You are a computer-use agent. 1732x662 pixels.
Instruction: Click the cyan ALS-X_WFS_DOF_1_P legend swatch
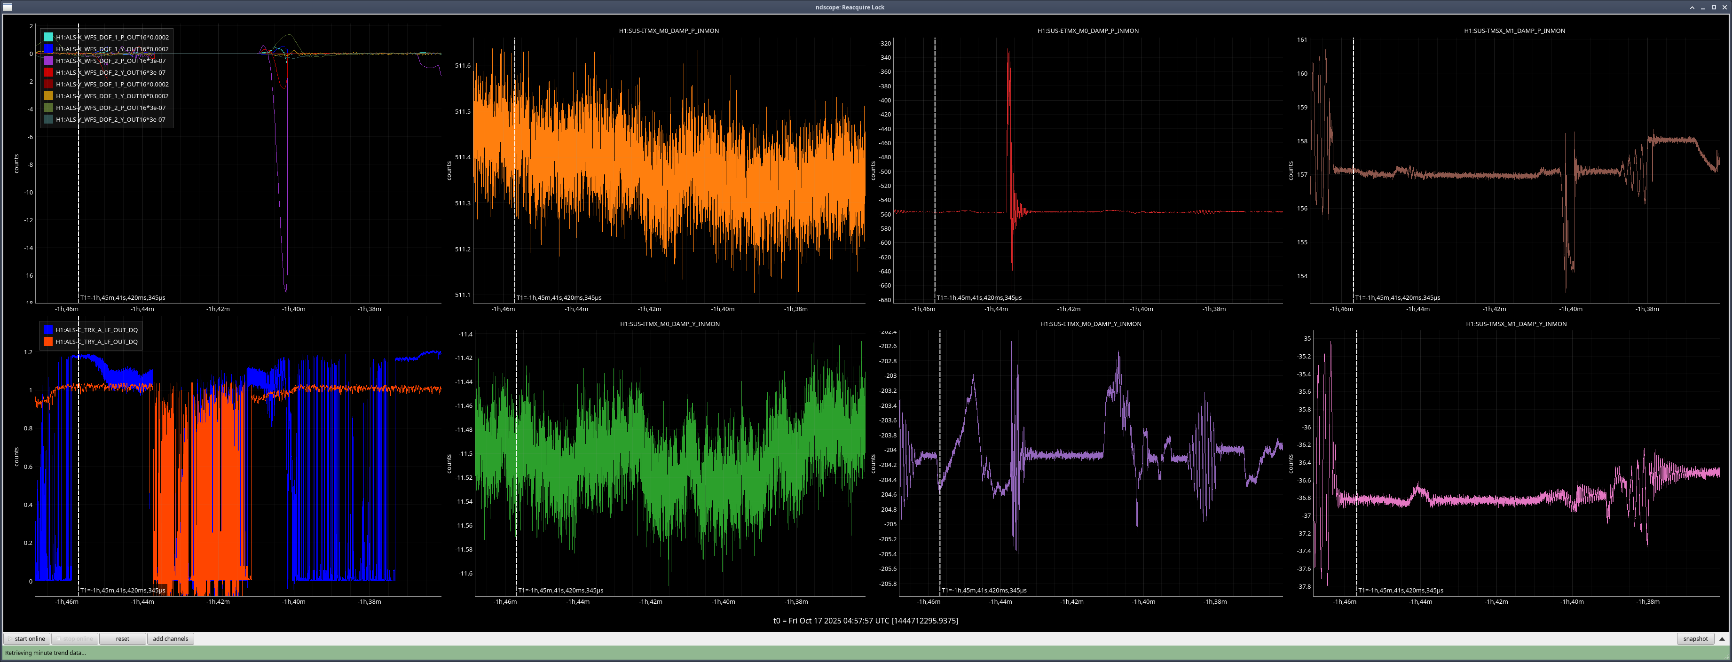click(x=48, y=37)
